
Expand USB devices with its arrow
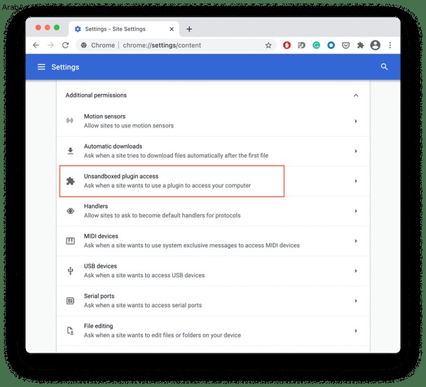[x=356, y=271]
